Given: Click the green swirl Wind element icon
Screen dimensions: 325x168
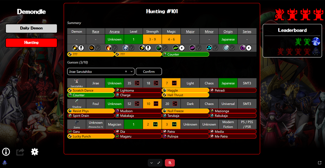Looking at the screenshot, I should [x=159, y=48].
